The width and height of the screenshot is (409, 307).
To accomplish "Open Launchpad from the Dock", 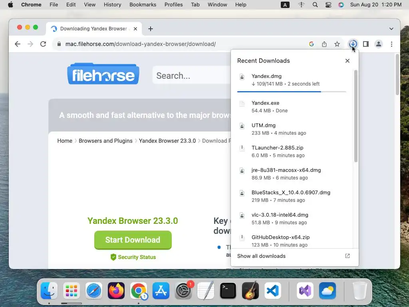I will tap(71, 291).
